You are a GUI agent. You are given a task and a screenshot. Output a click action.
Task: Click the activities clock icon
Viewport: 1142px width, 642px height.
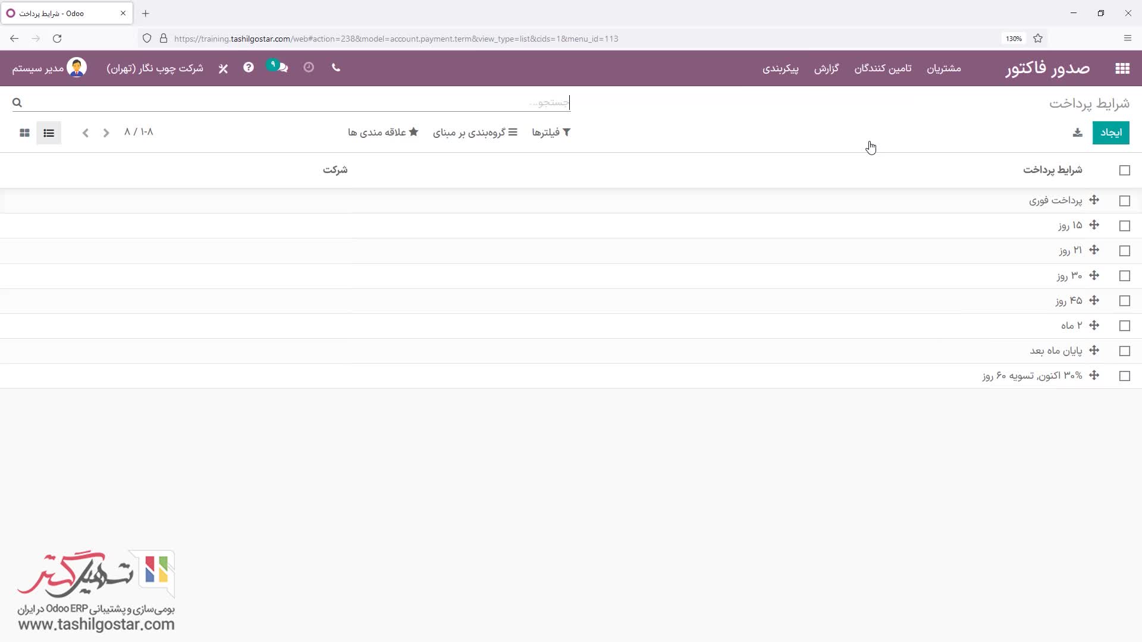point(308,68)
